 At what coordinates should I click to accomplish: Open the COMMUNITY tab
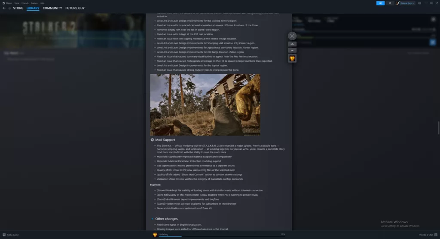click(x=52, y=8)
